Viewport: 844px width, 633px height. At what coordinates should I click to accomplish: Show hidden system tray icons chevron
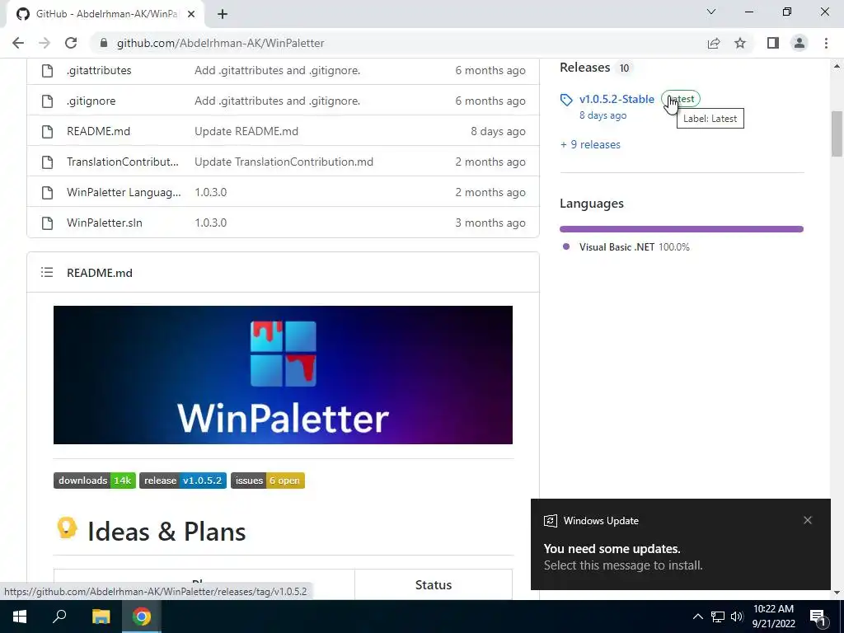[x=697, y=617]
